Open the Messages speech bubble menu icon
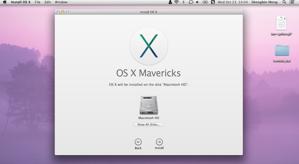Screen dimensions: 299x164 tap(191, 2)
